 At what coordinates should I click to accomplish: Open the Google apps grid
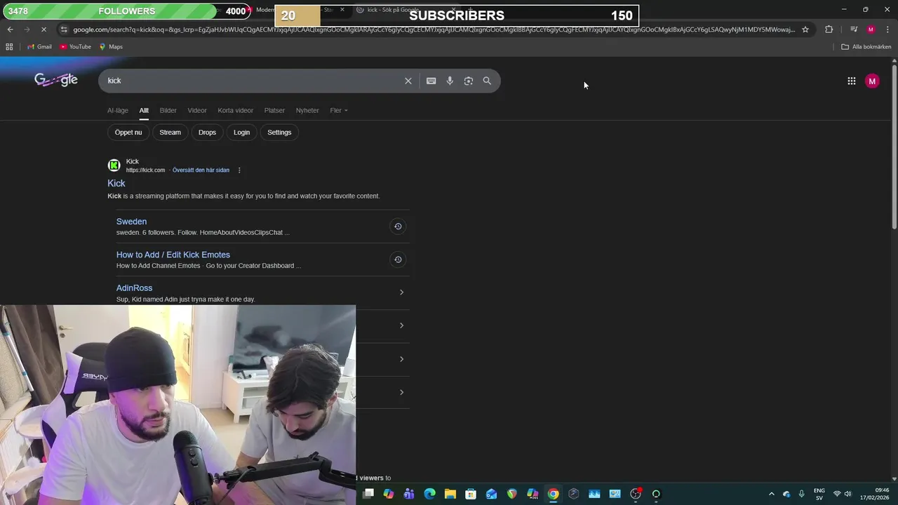pos(852,81)
